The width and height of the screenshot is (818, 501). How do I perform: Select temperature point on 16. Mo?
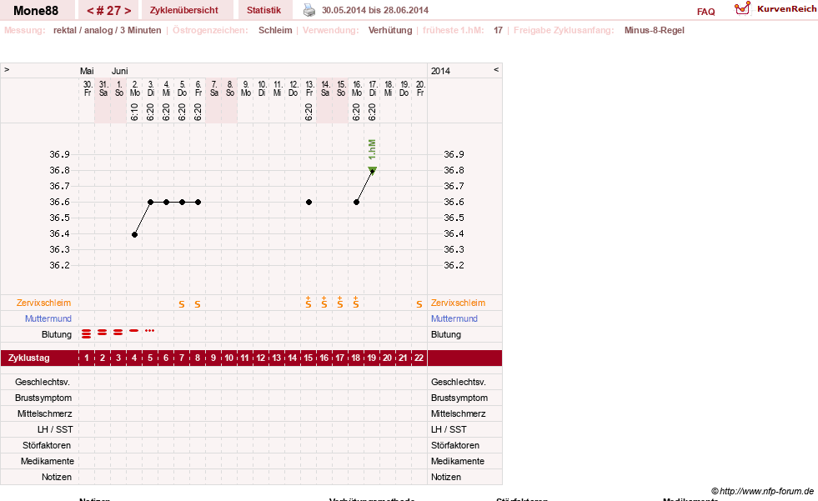pyautogui.click(x=356, y=203)
